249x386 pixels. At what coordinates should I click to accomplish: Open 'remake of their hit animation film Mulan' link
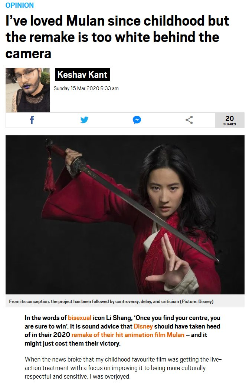(128, 335)
